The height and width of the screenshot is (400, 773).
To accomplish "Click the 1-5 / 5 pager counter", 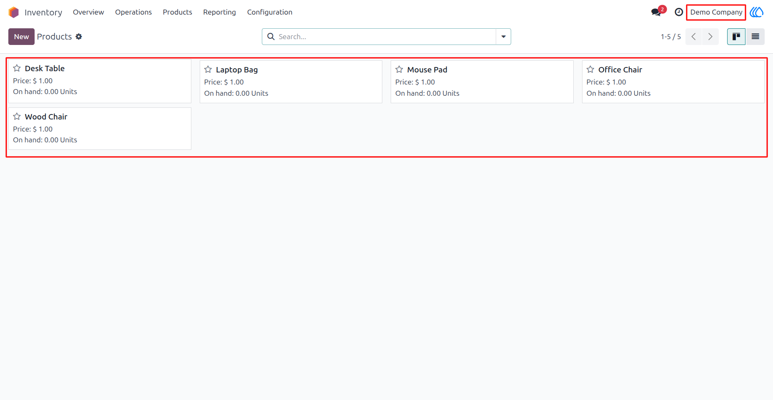I will point(671,37).
